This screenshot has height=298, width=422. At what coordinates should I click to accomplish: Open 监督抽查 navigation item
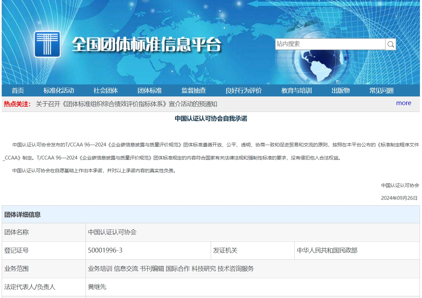pyautogui.click(x=194, y=91)
